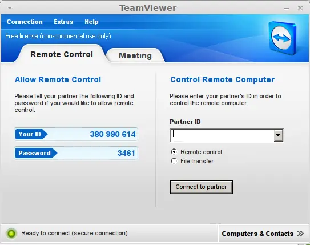Click the TeamViewer logo icon
This screenshot has width=310, height=245.
pyautogui.click(x=282, y=38)
